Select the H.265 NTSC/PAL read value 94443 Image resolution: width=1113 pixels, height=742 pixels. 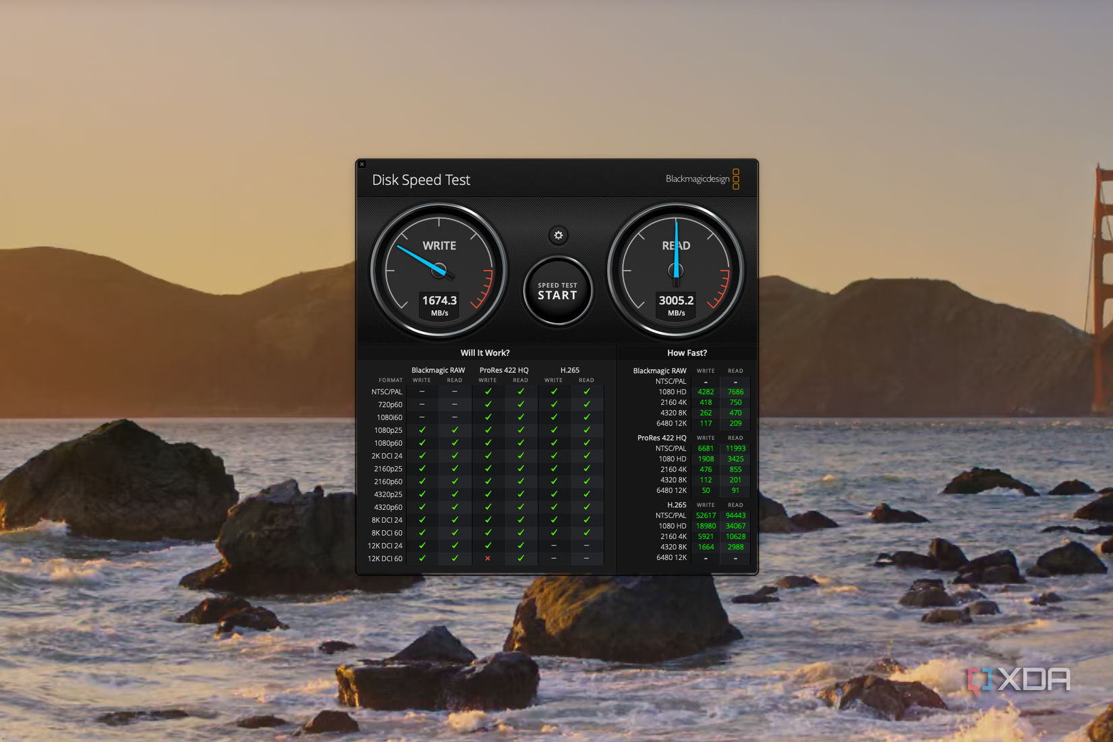point(735,515)
